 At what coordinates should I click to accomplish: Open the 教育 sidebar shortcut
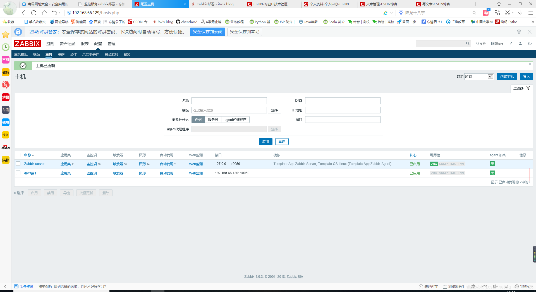coord(6,72)
